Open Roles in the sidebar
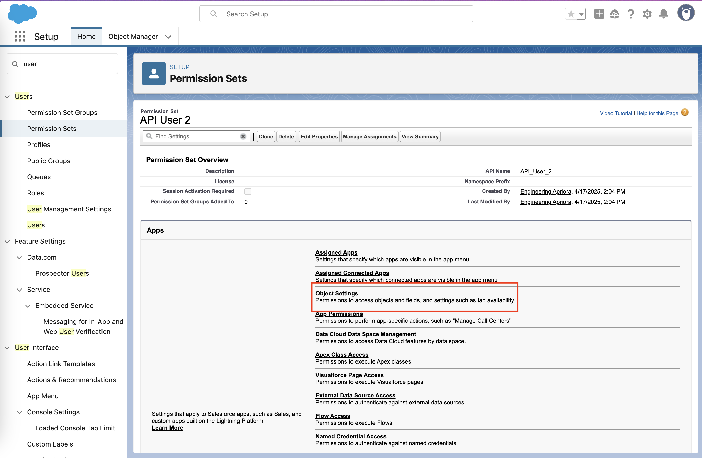 tap(35, 193)
